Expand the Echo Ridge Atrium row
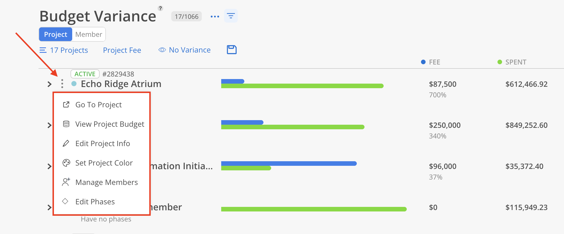The width and height of the screenshot is (564, 234). 49,84
